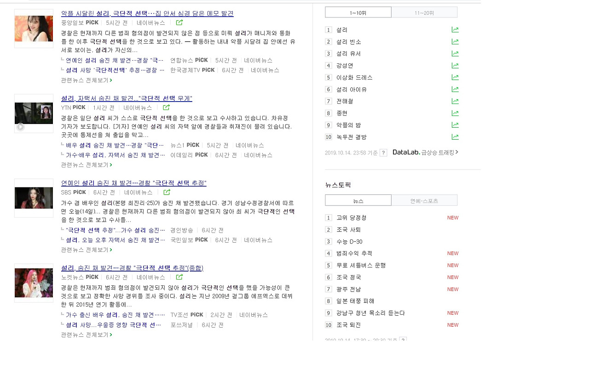The height and width of the screenshot is (392, 589).
Task: Click the 녹두전 결방 trending keyword
Action: (352, 137)
